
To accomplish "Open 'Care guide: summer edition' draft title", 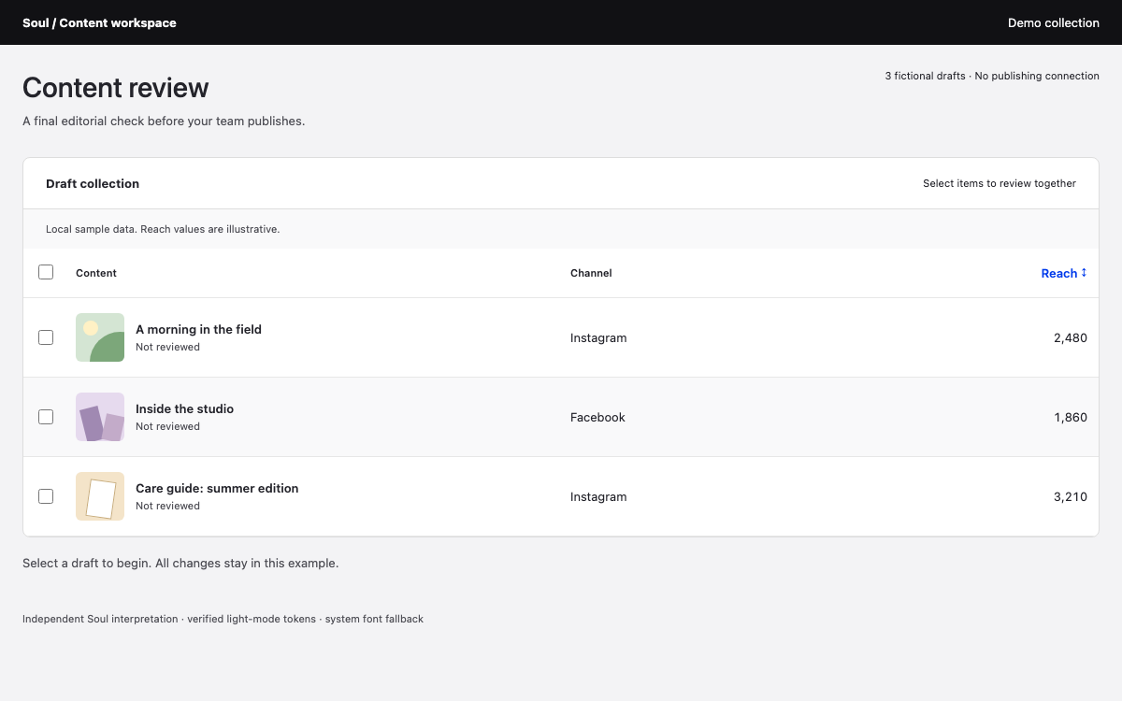I will 217,488.
